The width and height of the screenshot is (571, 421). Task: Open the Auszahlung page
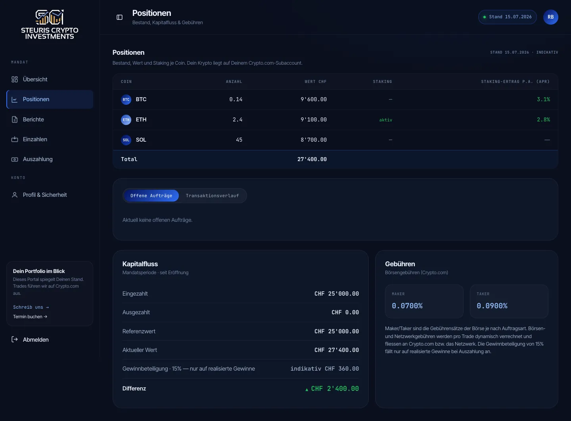click(x=50, y=159)
